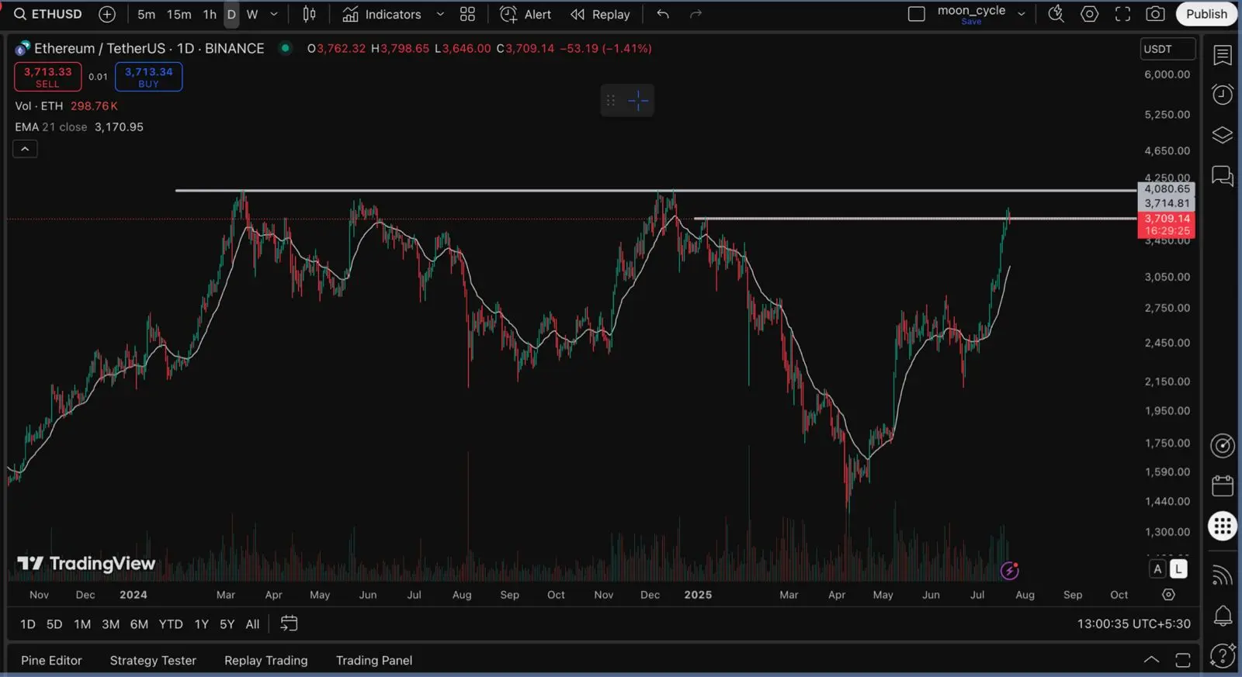This screenshot has height=677, width=1242.
Task: Expand the moon_cycle layout dropdown arrow
Action: (x=1022, y=14)
